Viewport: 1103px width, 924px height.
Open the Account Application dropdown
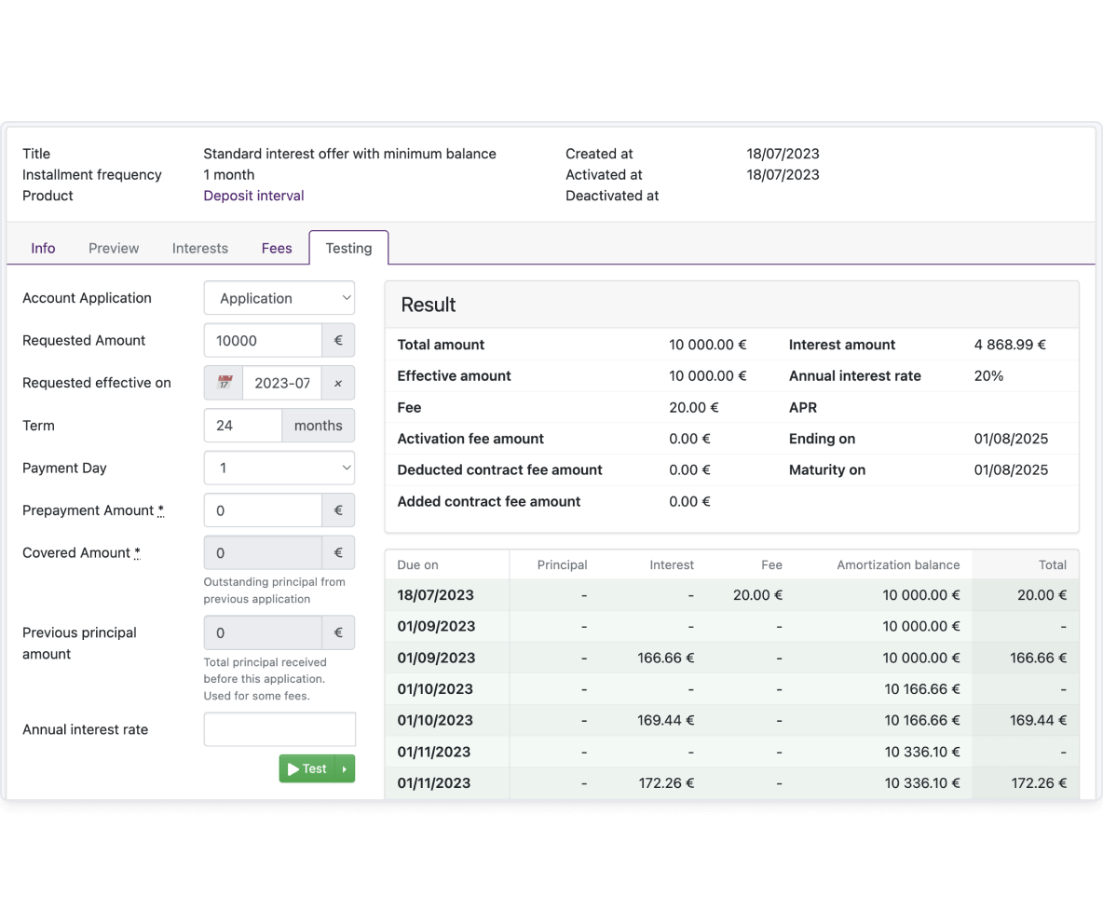pyautogui.click(x=279, y=298)
